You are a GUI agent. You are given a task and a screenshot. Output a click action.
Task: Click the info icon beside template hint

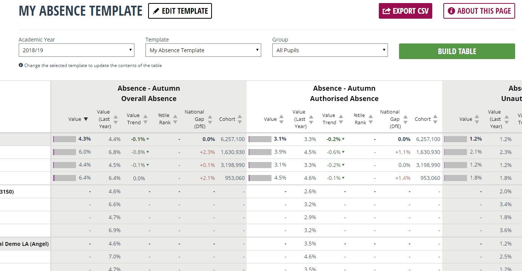coord(21,65)
